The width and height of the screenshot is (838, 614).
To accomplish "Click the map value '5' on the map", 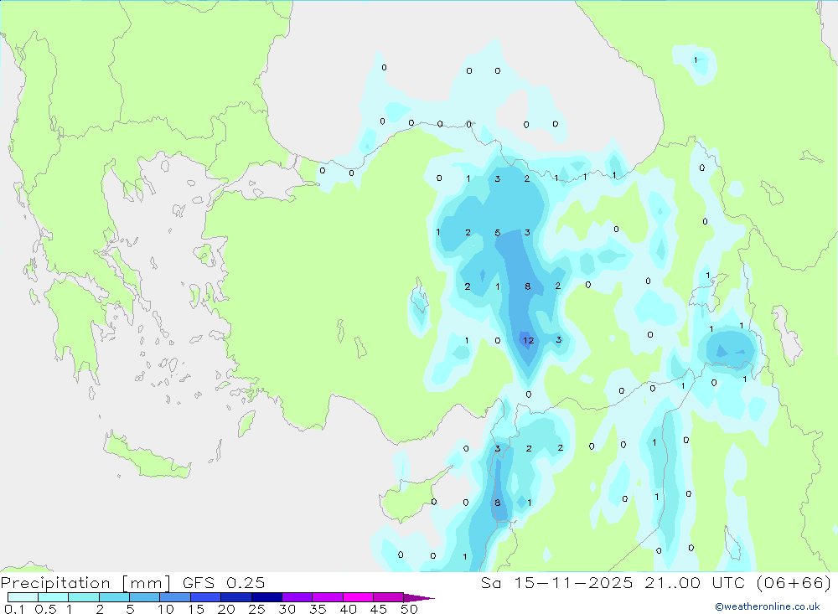I will (x=498, y=233).
